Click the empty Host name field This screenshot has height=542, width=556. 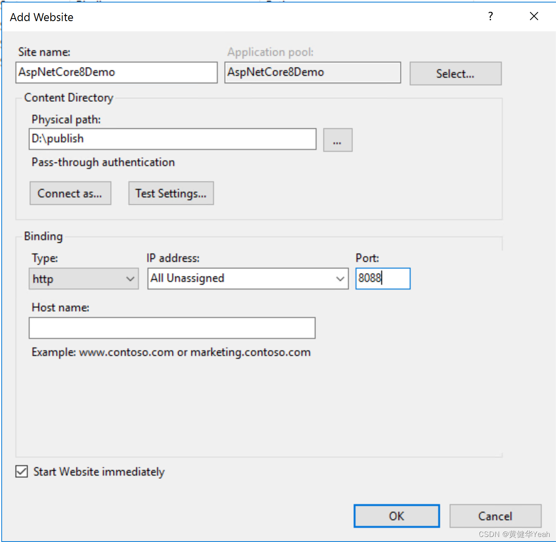(x=172, y=328)
